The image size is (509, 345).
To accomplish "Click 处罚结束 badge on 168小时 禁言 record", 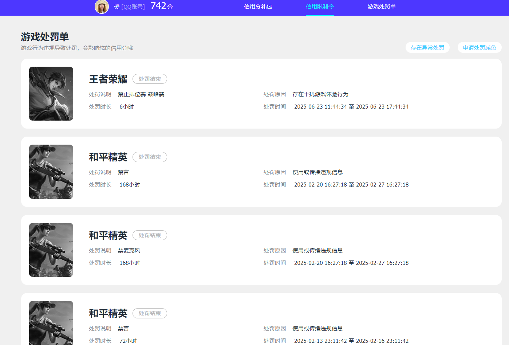I will (x=150, y=157).
